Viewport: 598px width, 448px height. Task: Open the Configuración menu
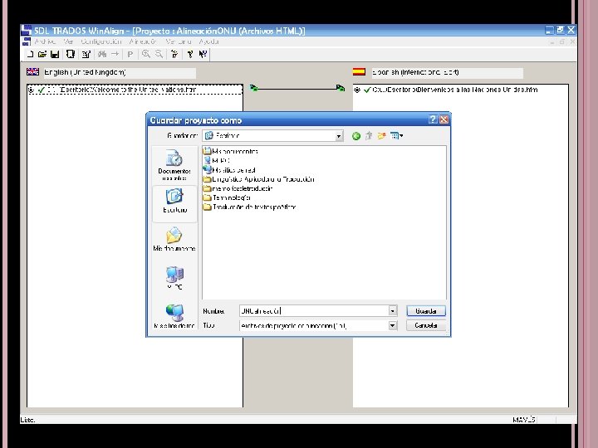(x=101, y=41)
